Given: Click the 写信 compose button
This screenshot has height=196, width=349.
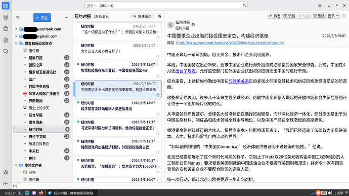Looking at the screenshot, I should coord(42,18).
